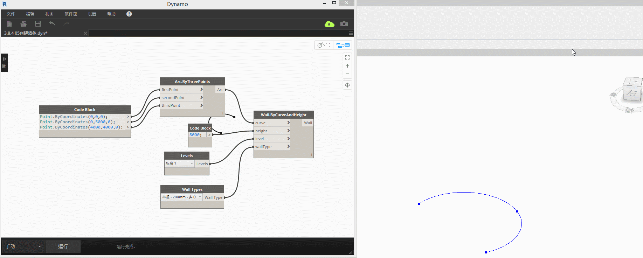Click the 运行 button

coord(63,246)
